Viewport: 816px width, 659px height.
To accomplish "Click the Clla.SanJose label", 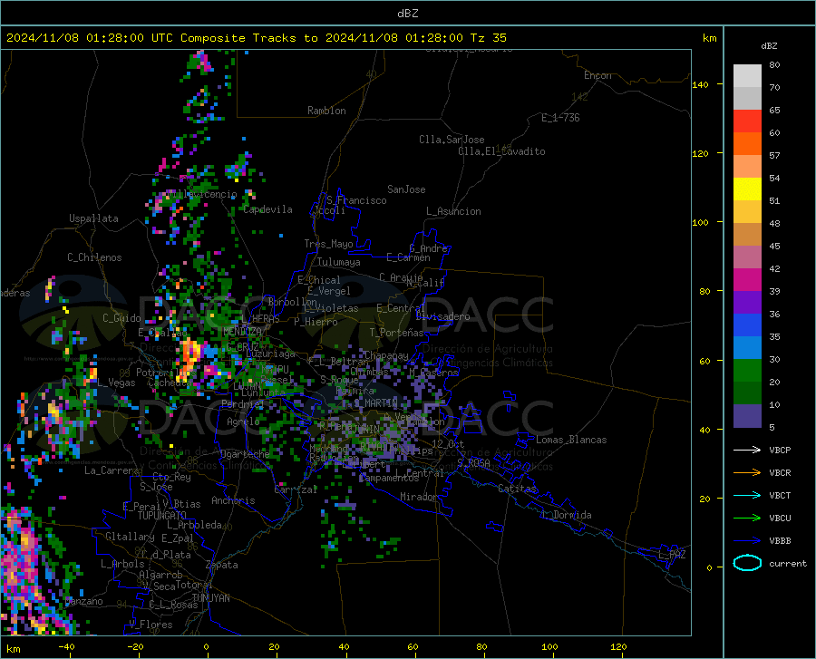I will (452, 140).
